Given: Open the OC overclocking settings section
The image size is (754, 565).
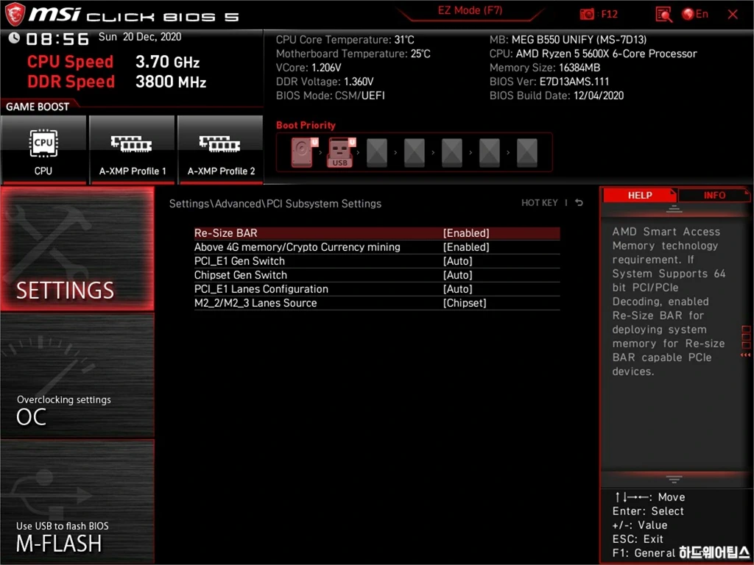Looking at the screenshot, I should tap(77, 376).
